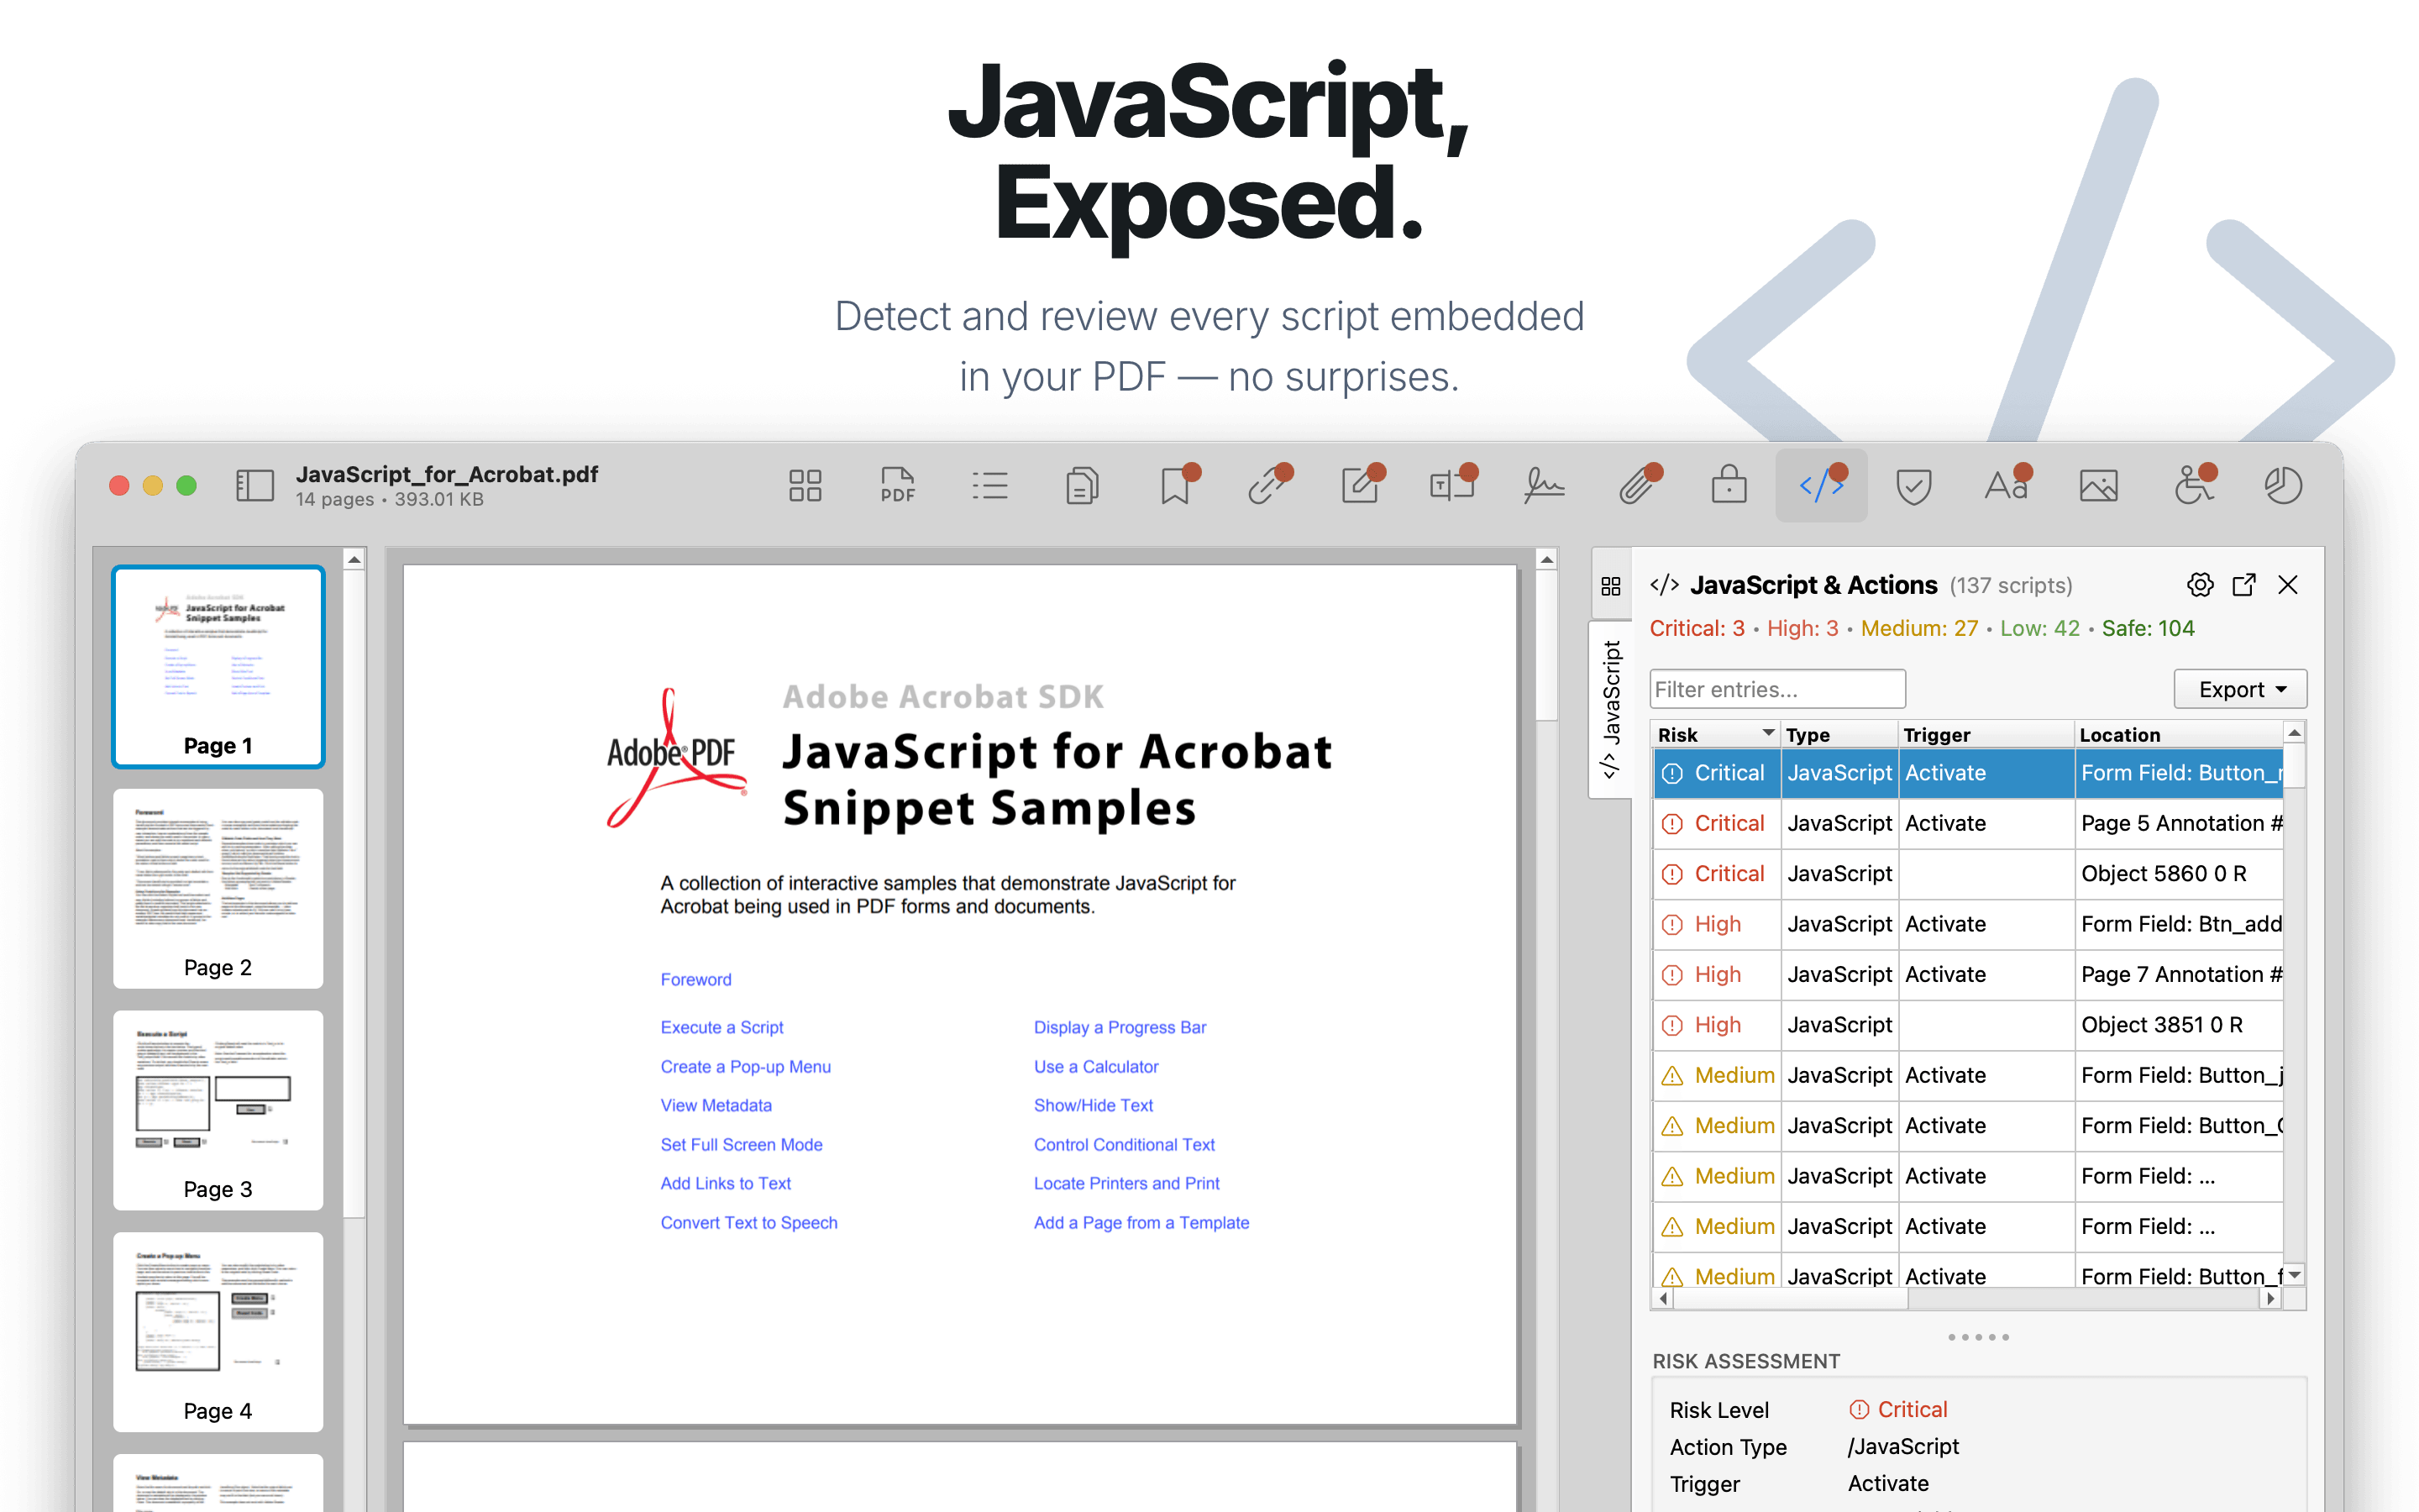Open Create a Pop-up Menu link
Screen dimensions: 2419x1512
pos(746,1066)
